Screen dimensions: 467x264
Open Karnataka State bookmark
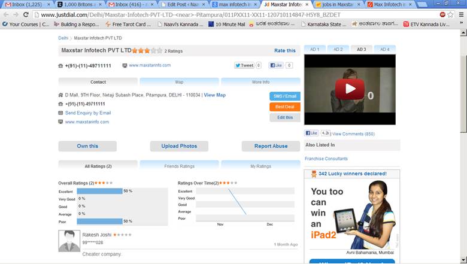(x=323, y=24)
